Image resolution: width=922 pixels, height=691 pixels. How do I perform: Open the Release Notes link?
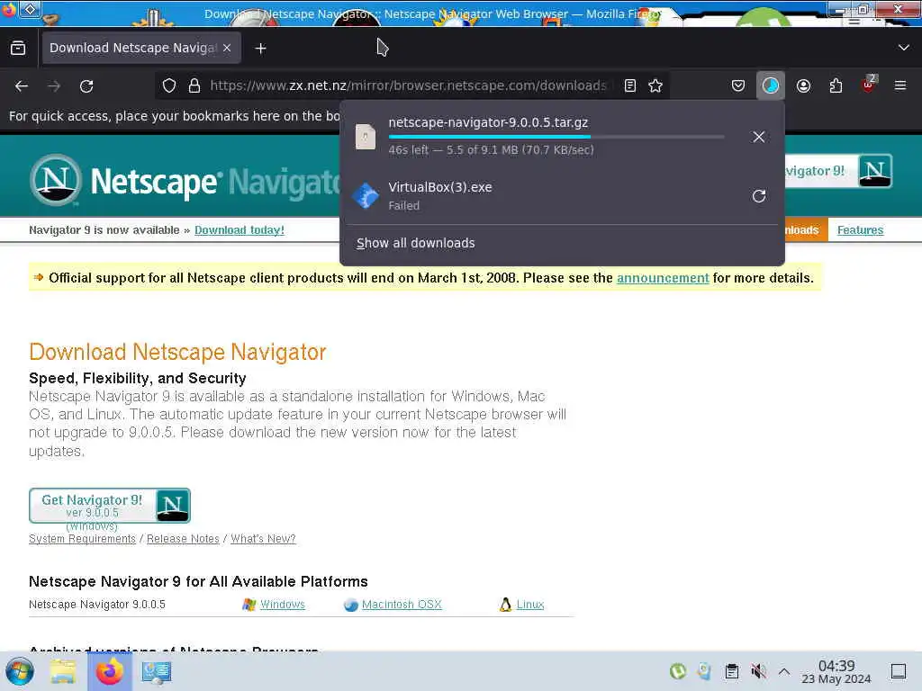[183, 539]
